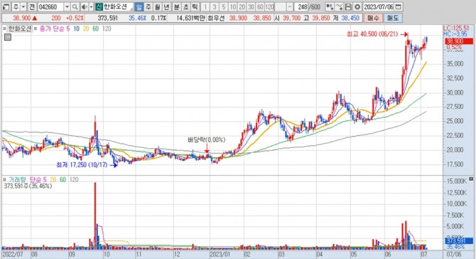Toggle the small square before 거래량 legend

(x=4, y=179)
